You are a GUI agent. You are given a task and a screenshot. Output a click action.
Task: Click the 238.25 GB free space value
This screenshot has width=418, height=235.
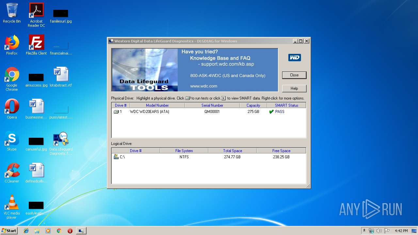[x=281, y=157]
